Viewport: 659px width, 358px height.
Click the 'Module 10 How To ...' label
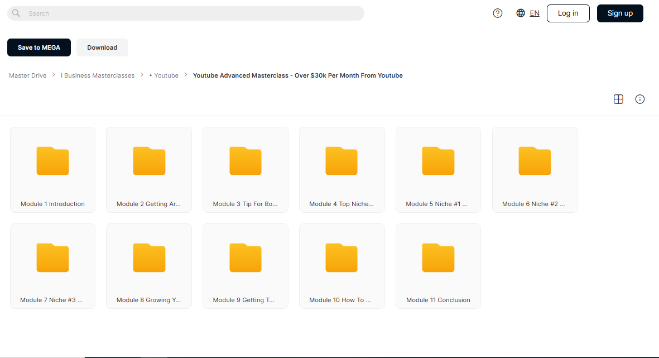[x=340, y=300]
